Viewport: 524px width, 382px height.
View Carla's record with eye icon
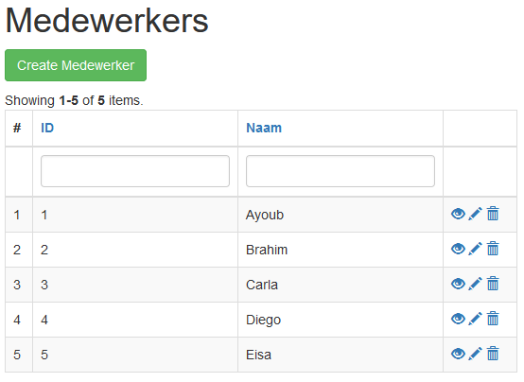tap(458, 284)
